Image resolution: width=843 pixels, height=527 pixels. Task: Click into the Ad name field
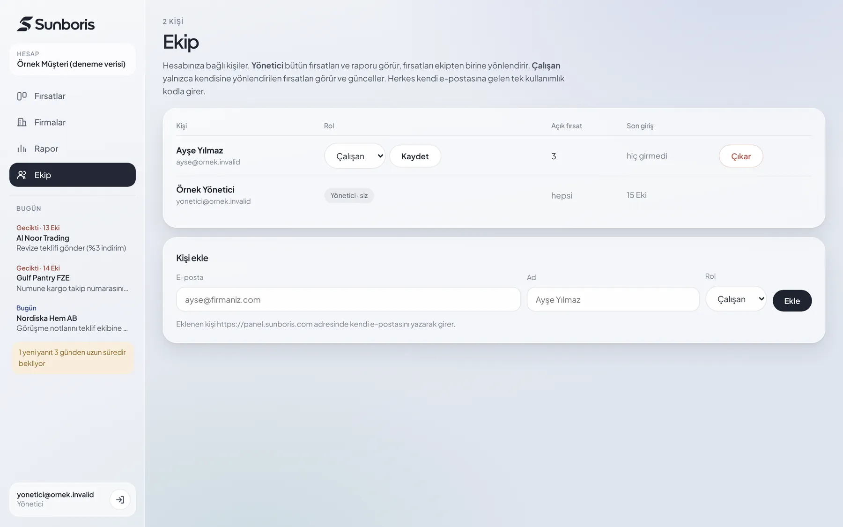(613, 299)
